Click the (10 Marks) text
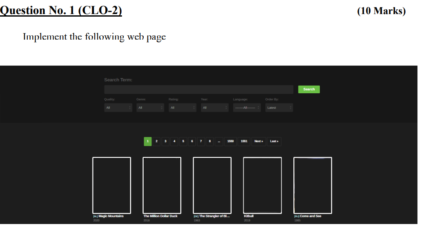This screenshot has height=227, width=423. pos(382,11)
